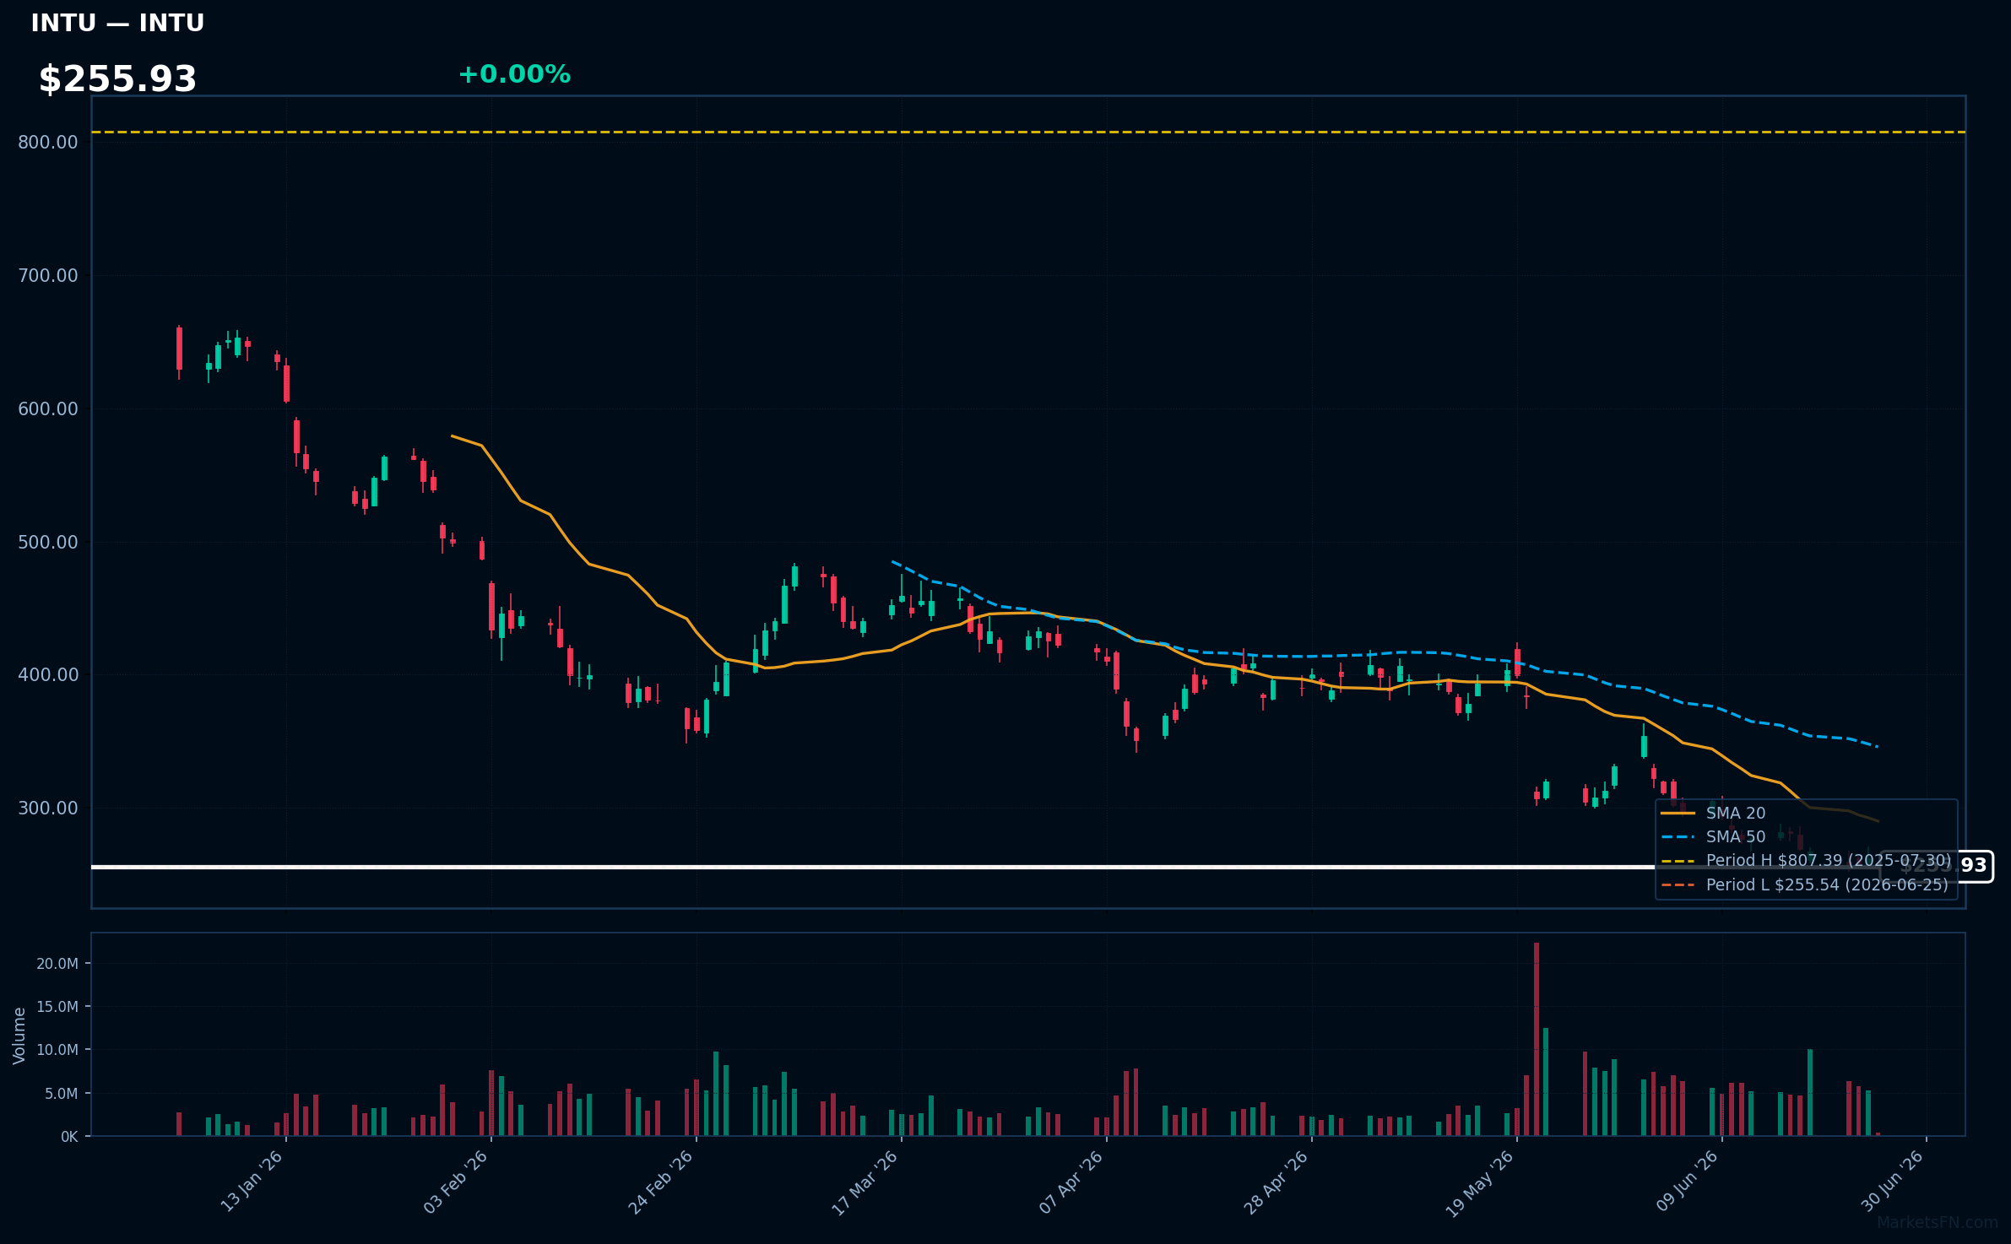
Task: Click the INTU — INTU chart title
Action: tap(117, 23)
